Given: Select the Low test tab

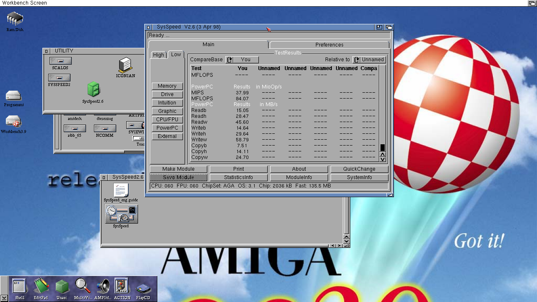Looking at the screenshot, I should [x=176, y=55].
